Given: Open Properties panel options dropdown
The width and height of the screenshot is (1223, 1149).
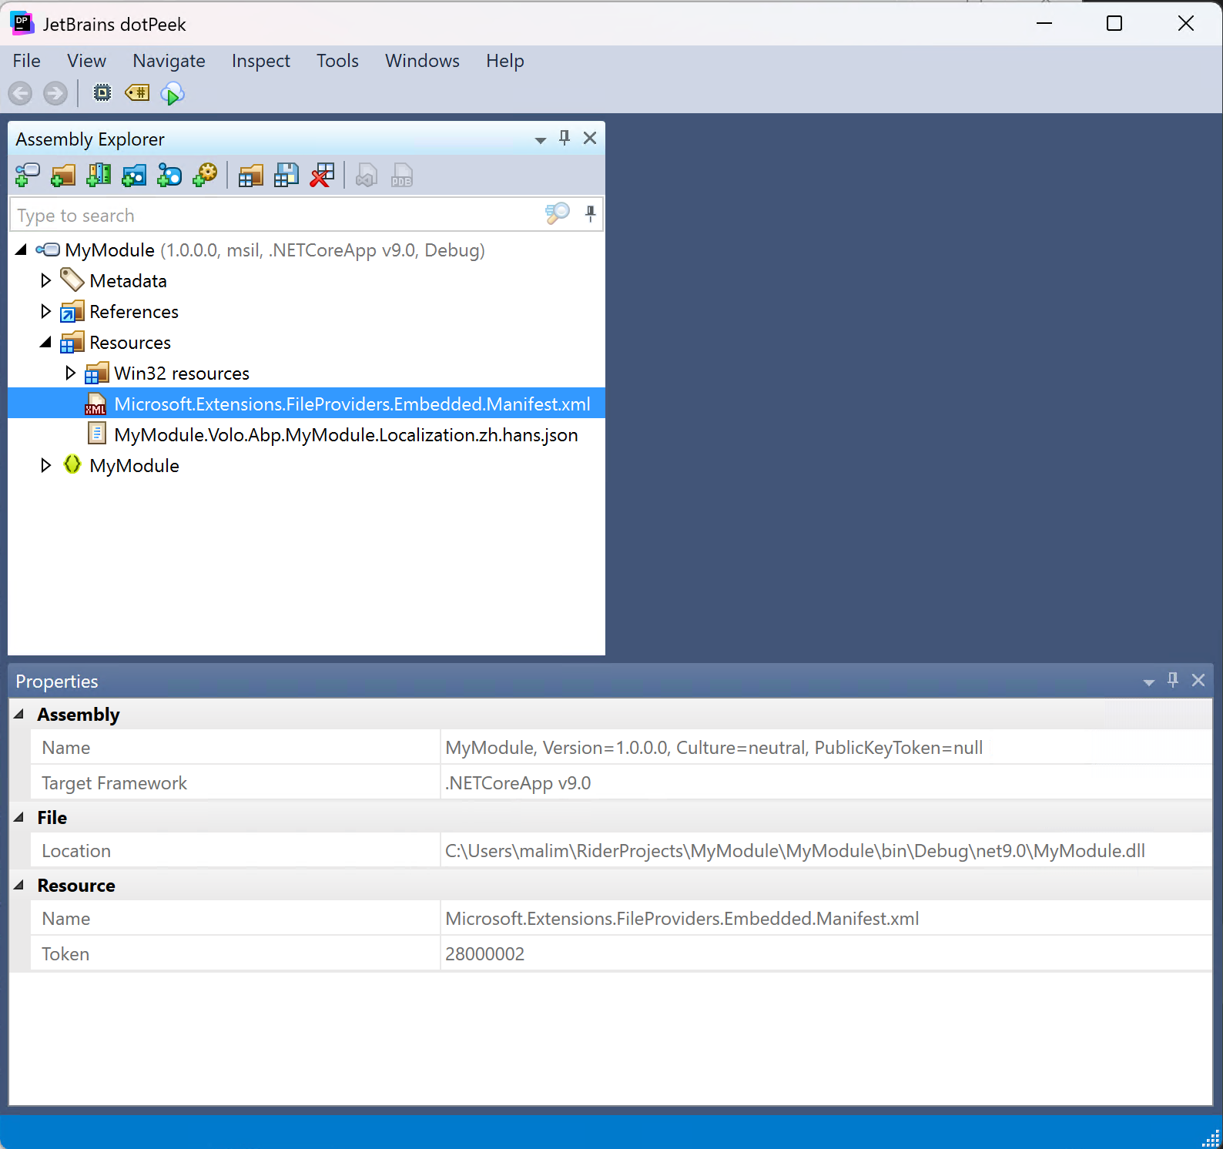Looking at the screenshot, I should click(1148, 682).
